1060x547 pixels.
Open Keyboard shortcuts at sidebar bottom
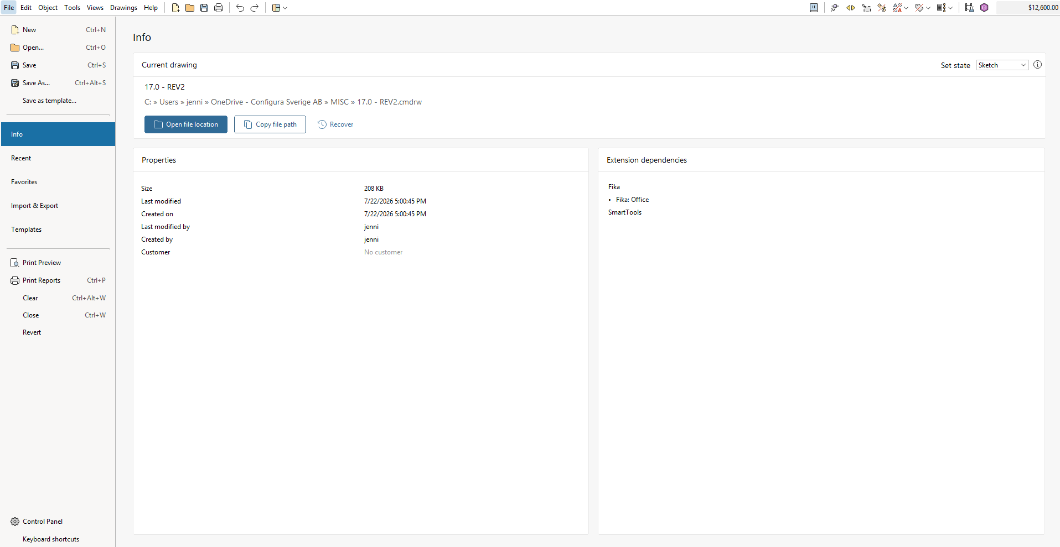click(51, 539)
